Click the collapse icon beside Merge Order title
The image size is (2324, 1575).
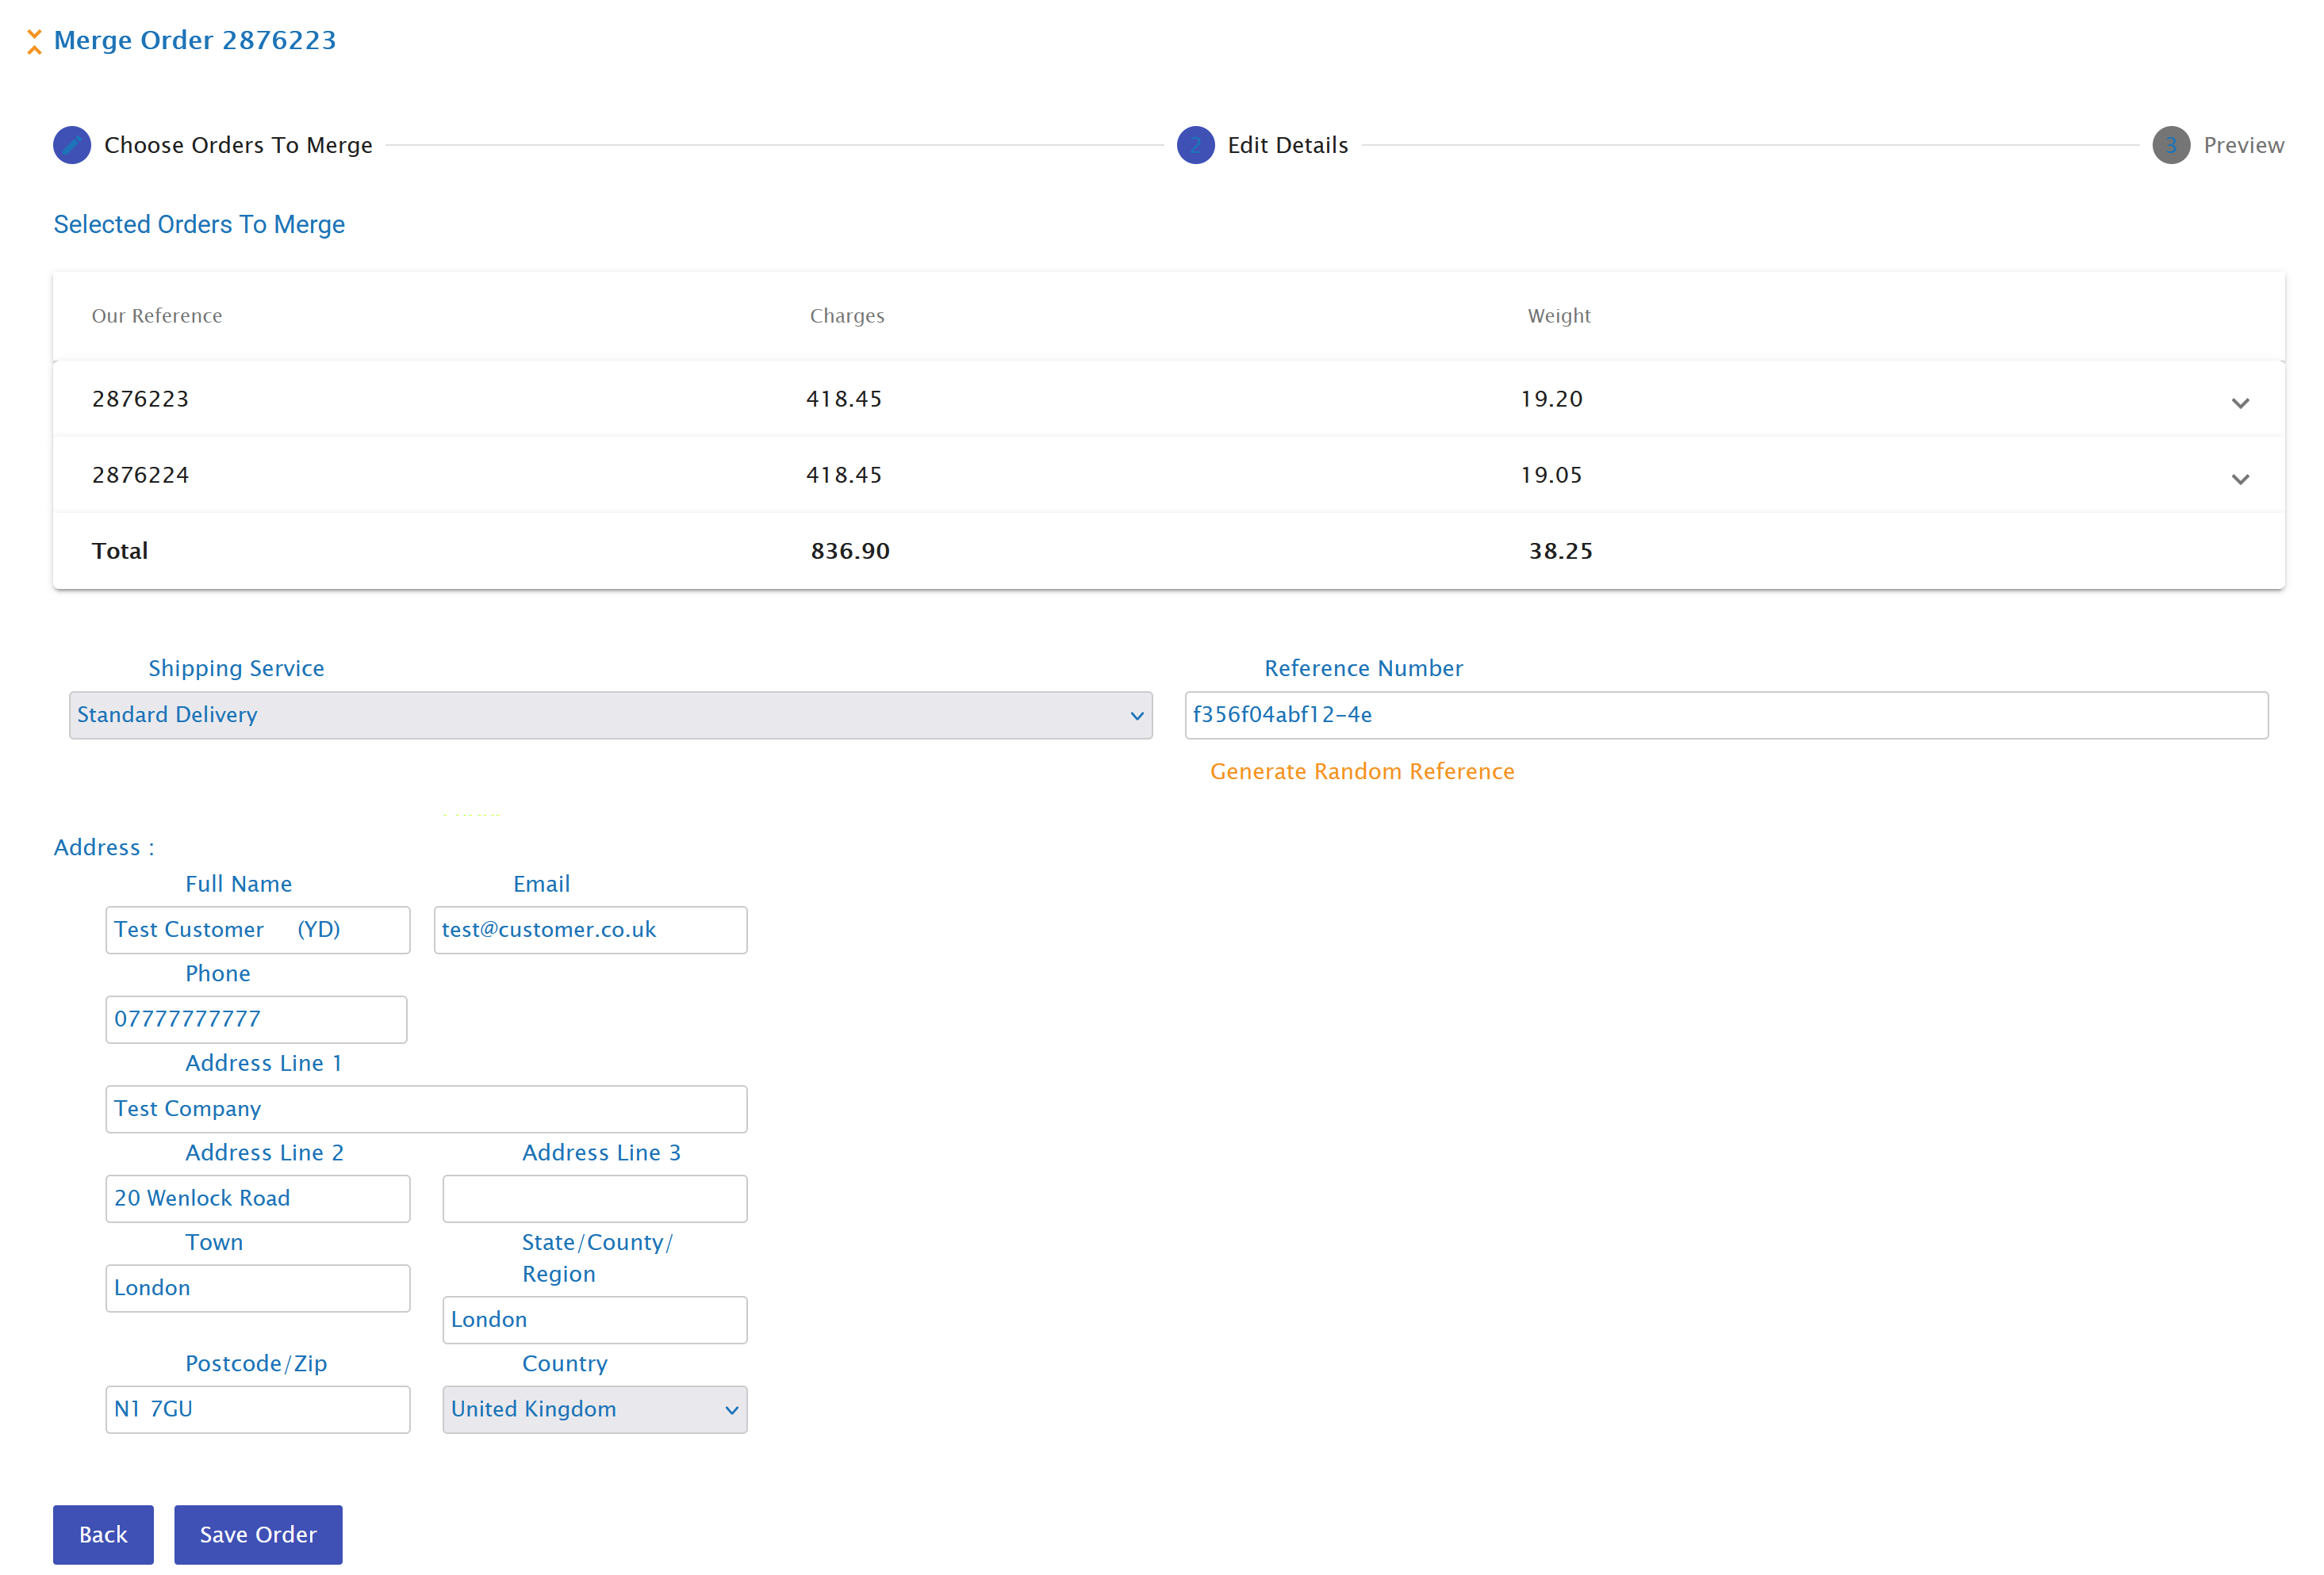[34, 41]
